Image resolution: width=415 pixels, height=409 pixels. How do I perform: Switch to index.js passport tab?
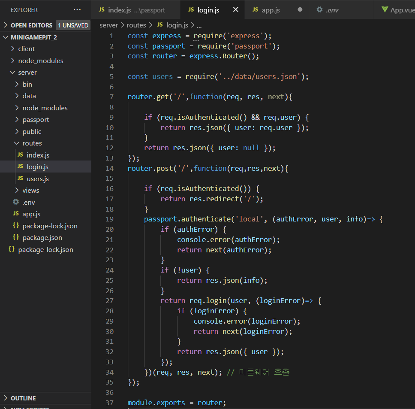click(136, 10)
